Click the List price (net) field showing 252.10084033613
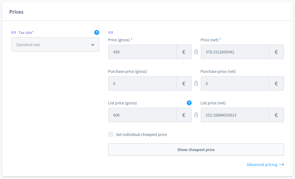The width and height of the screenshot is (295, 179). pos(235,115)
